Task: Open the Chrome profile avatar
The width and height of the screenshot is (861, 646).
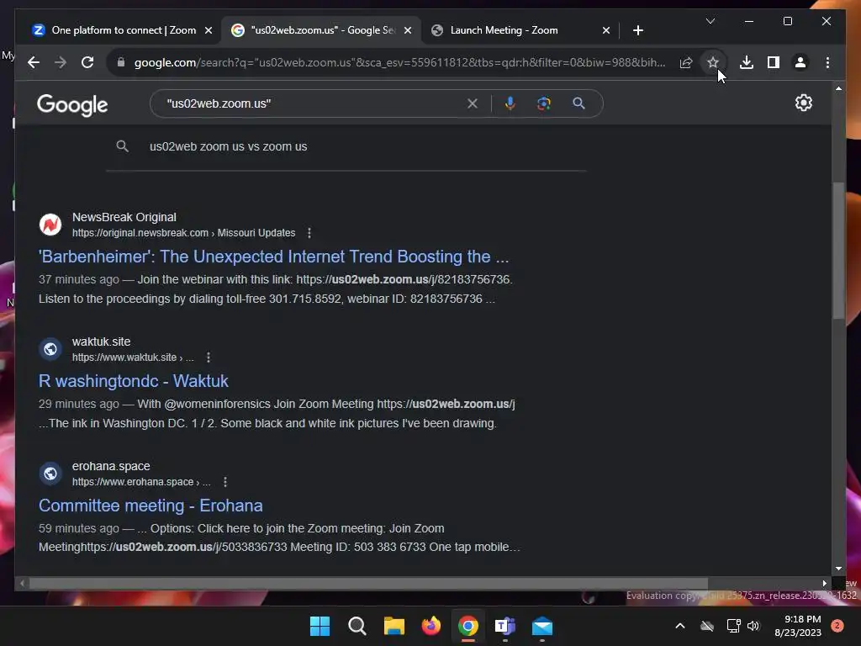Action: point(800,62)
